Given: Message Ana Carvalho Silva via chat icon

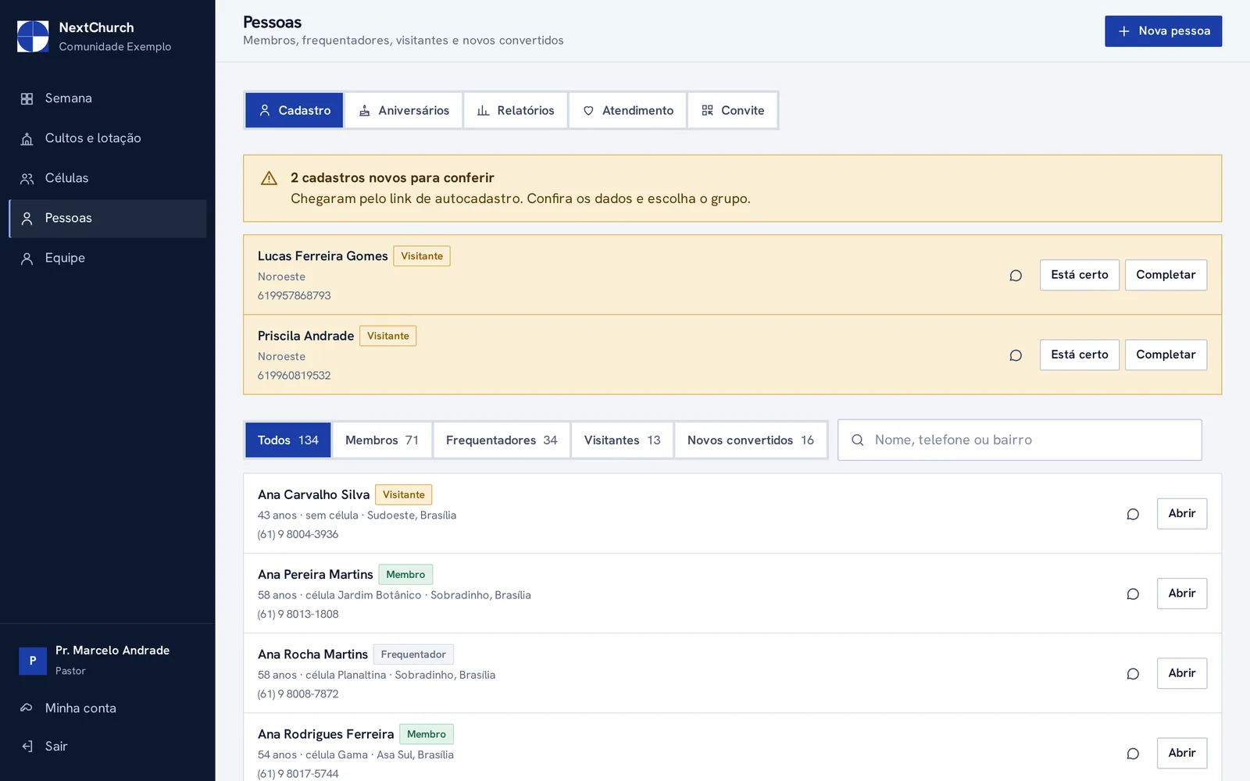Looking at the screenshot, I should (1133, 514).
